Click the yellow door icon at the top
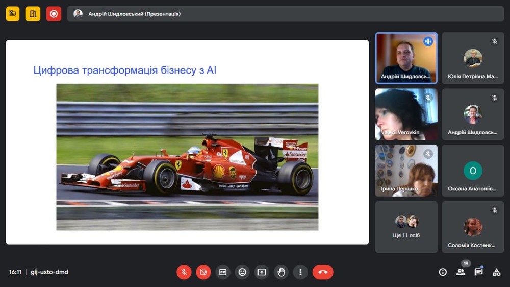Screen dimensions: 510x287 coord(33,14)
